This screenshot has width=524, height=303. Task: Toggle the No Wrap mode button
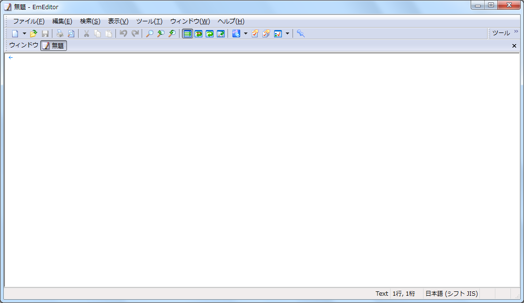tap(187, 33)
